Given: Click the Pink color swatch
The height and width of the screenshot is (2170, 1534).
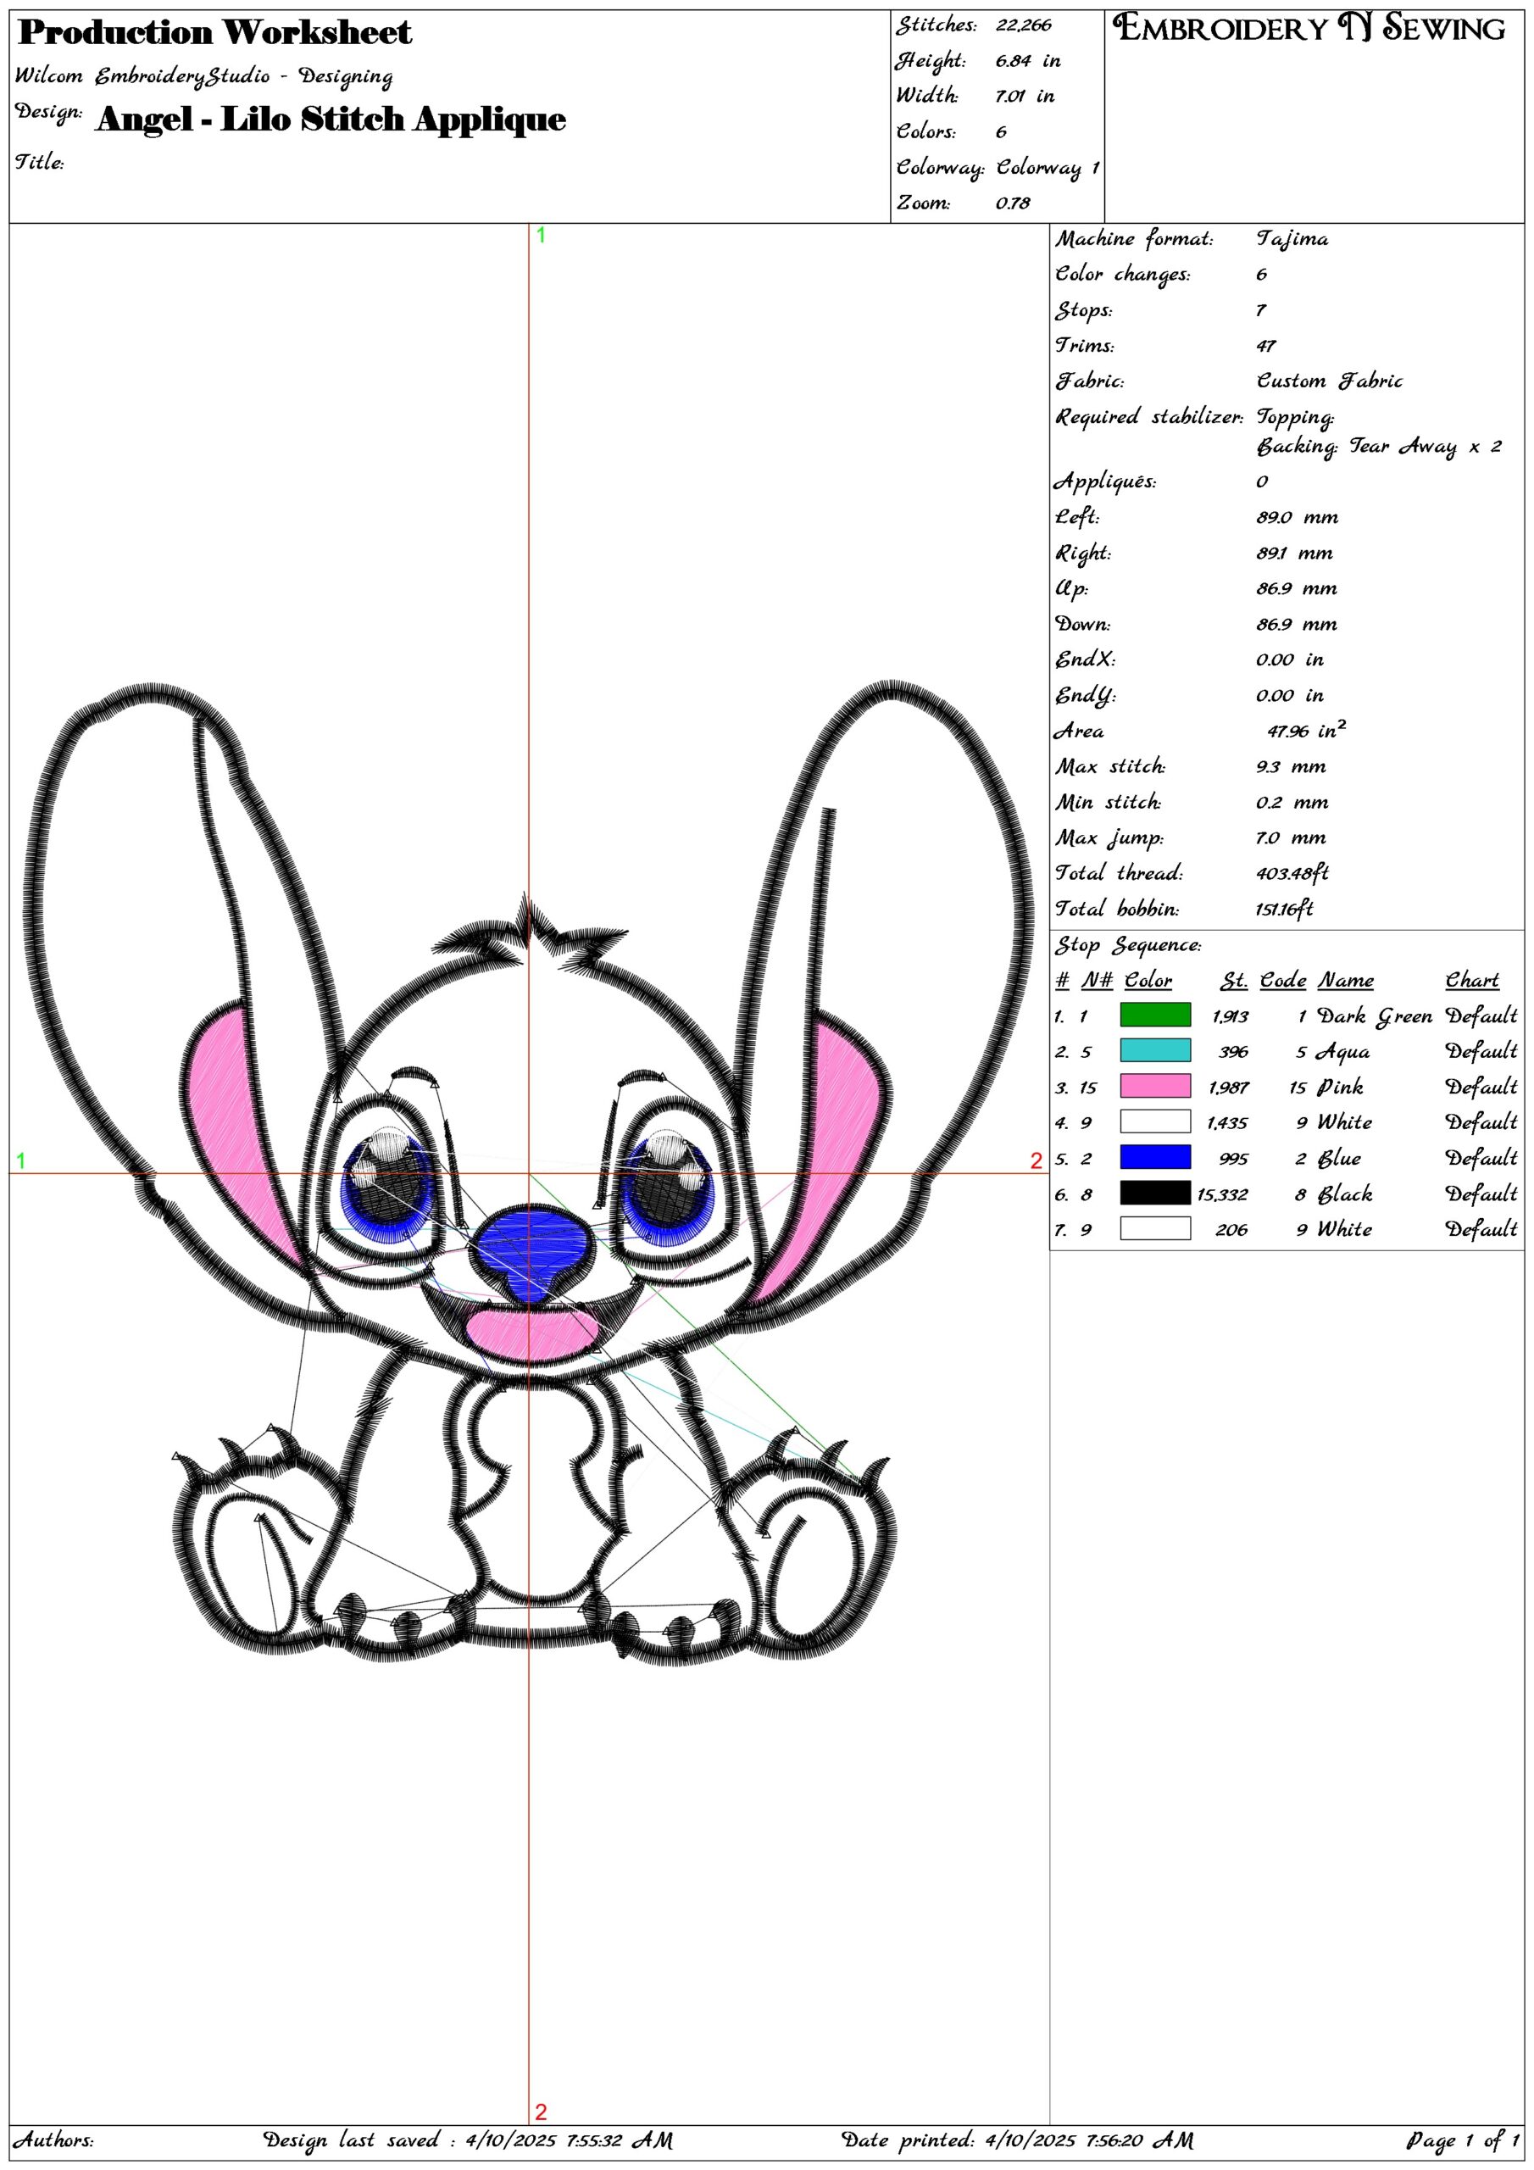Looking at the screenshot, I should (1155, 1086).
